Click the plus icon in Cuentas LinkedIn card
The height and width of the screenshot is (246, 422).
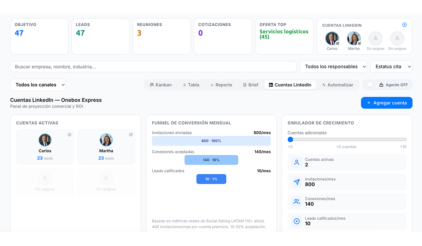coord(404,25)
